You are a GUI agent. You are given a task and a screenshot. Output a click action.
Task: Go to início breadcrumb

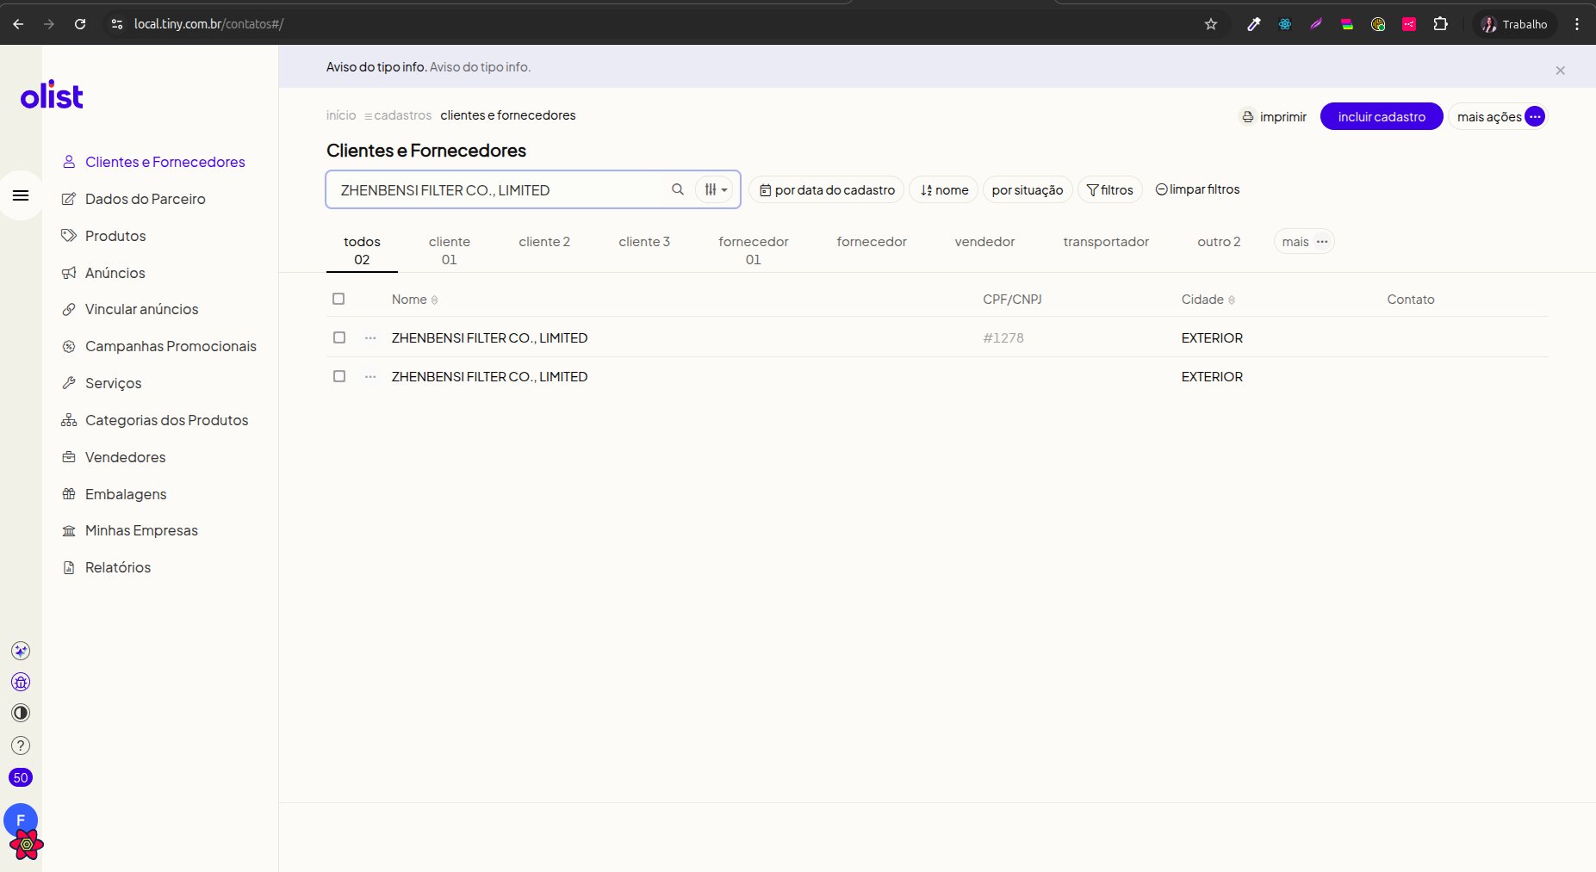tap(341, 115)
